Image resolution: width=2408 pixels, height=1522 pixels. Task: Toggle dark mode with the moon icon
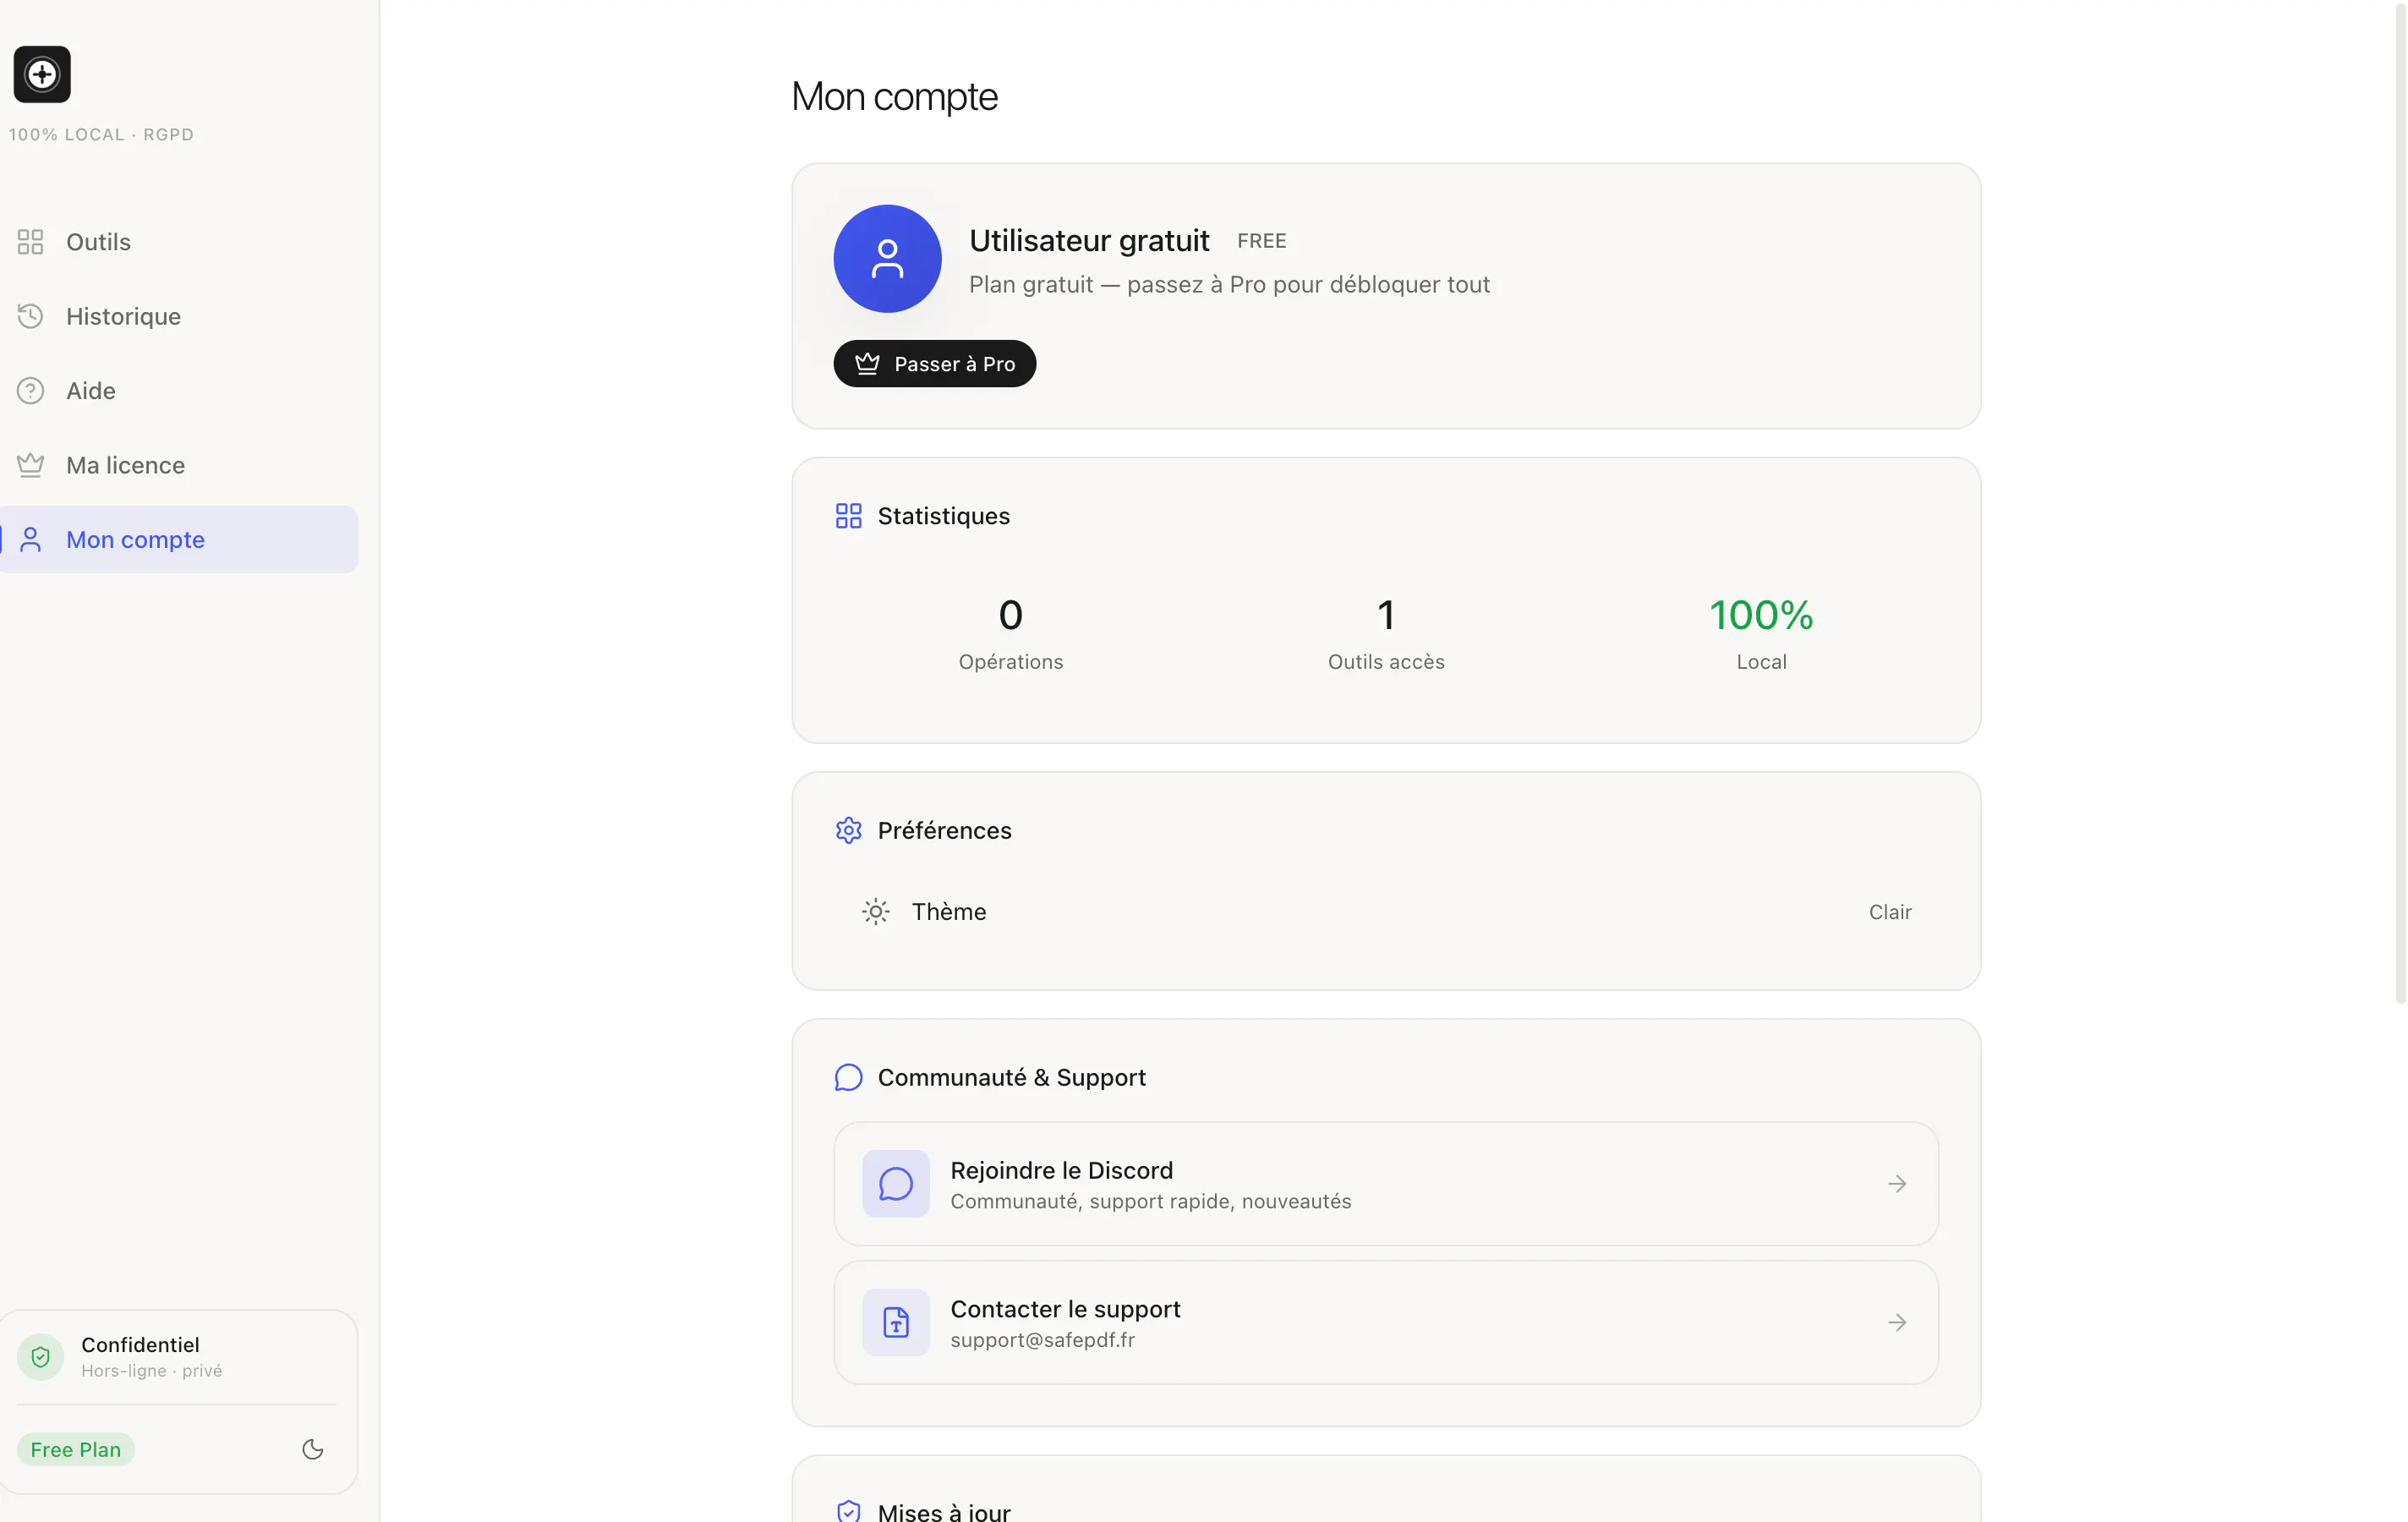point(313,1449)
